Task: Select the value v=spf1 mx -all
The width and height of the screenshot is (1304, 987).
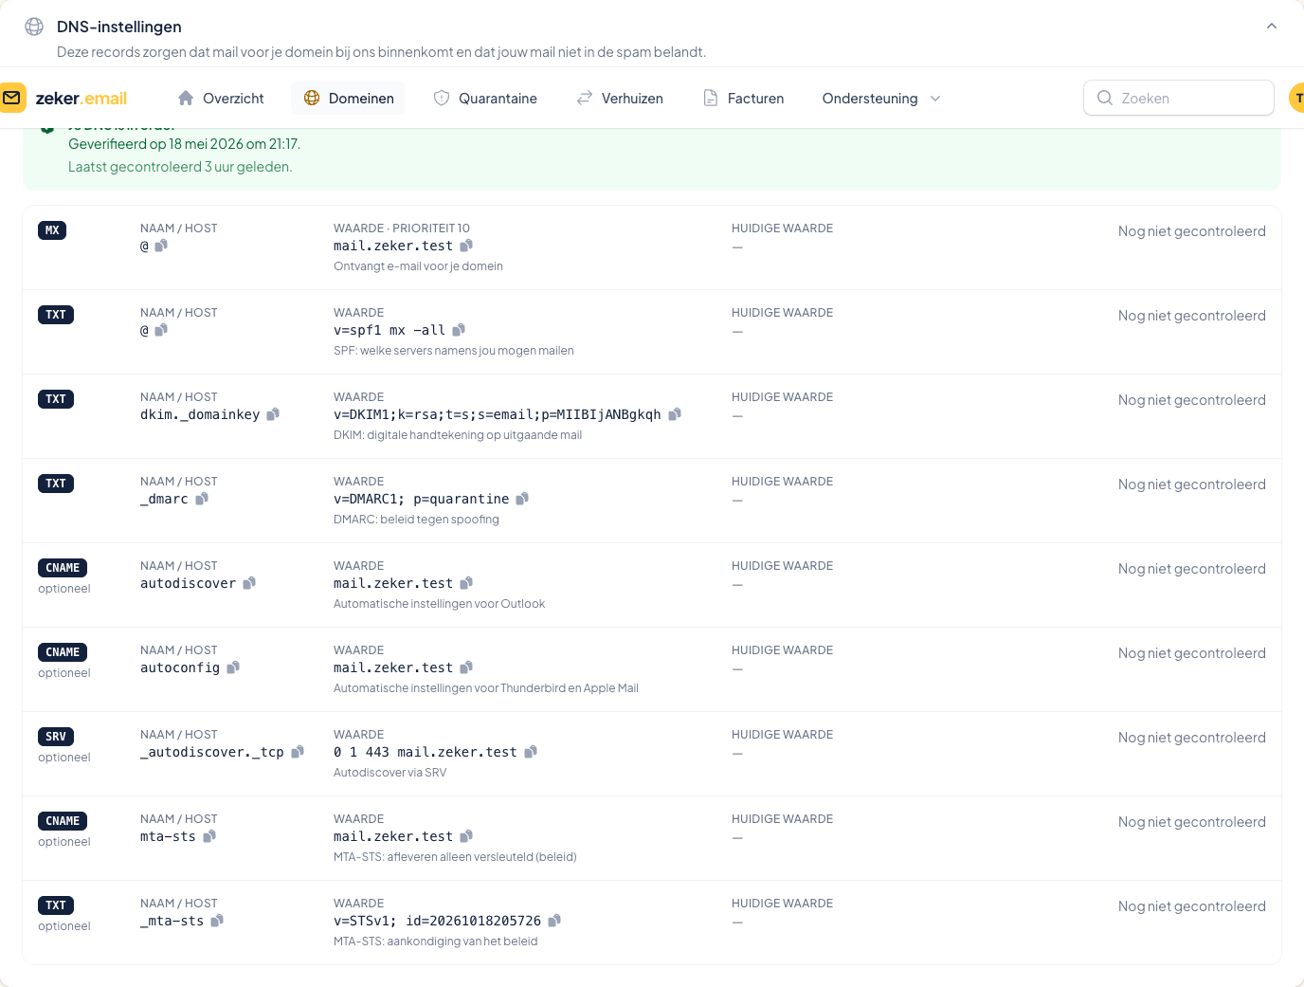Action: click(x=389, y=330)
